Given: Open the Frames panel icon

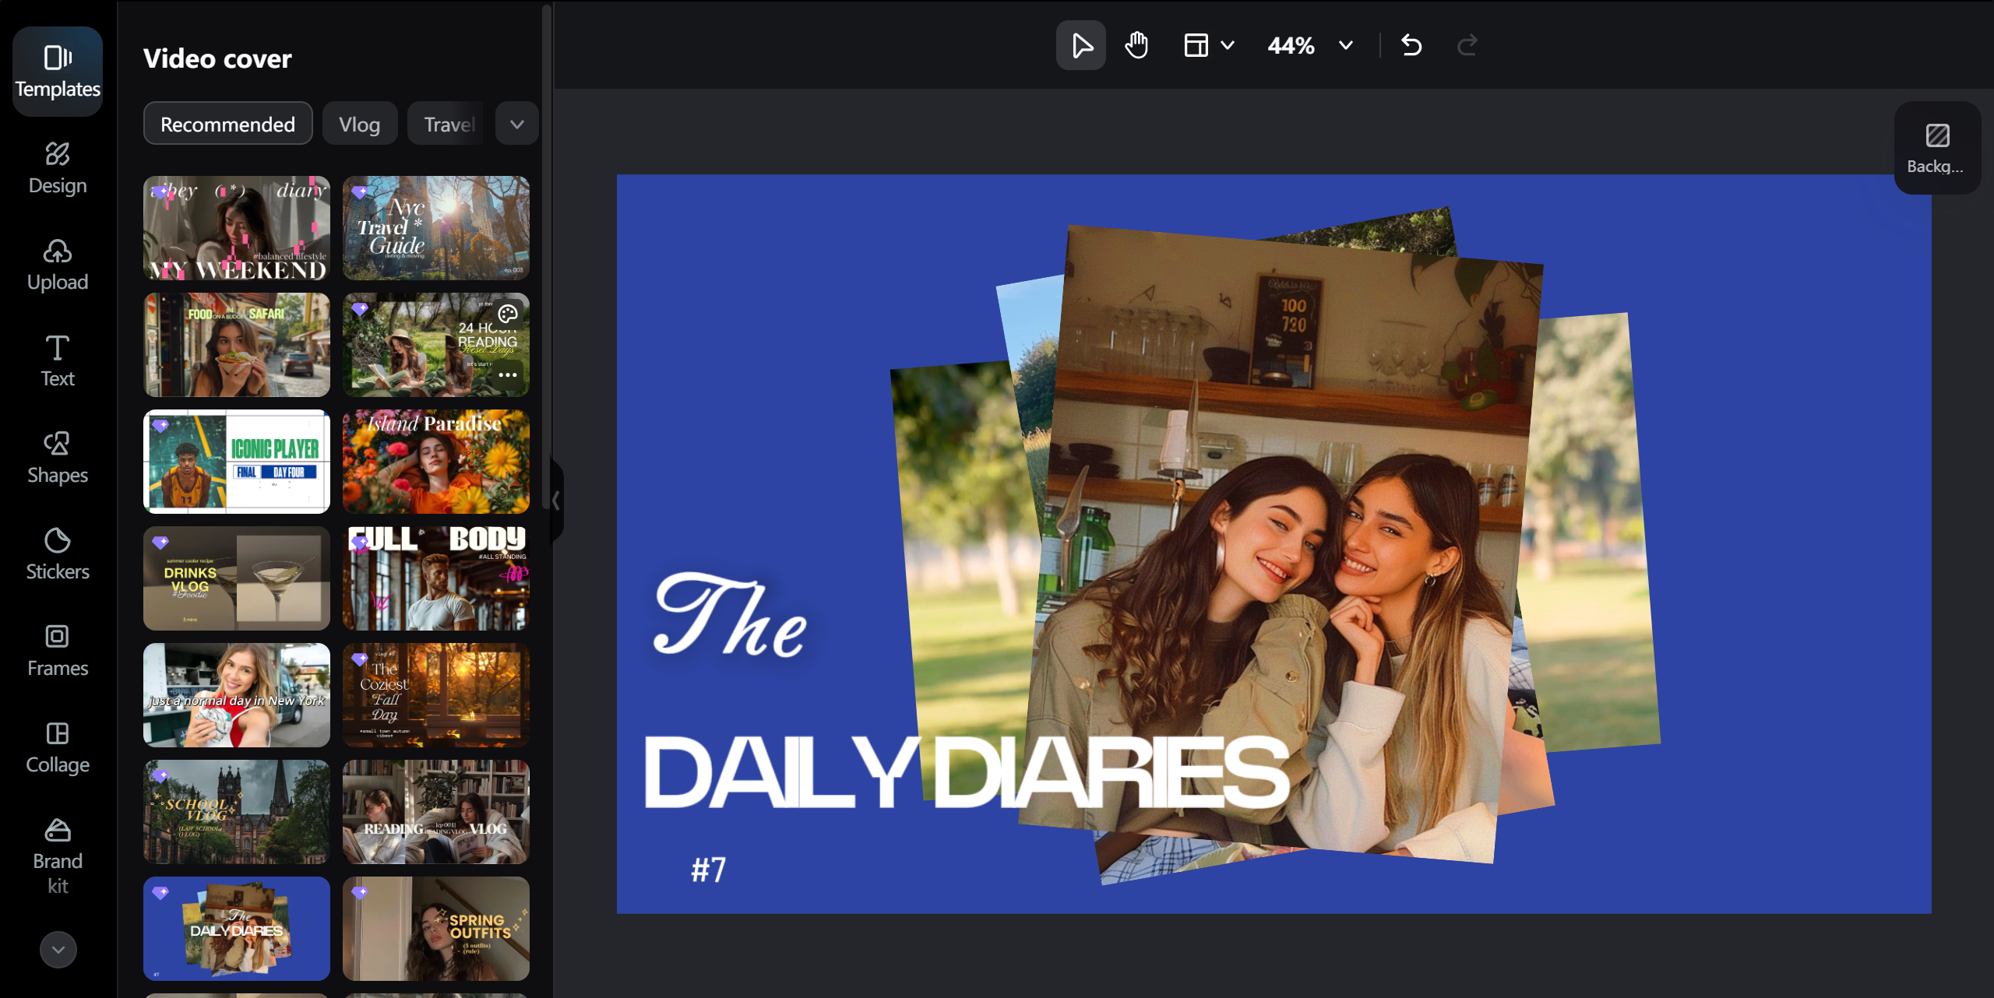Looking at the screenshot, I should tap(57, 648).
